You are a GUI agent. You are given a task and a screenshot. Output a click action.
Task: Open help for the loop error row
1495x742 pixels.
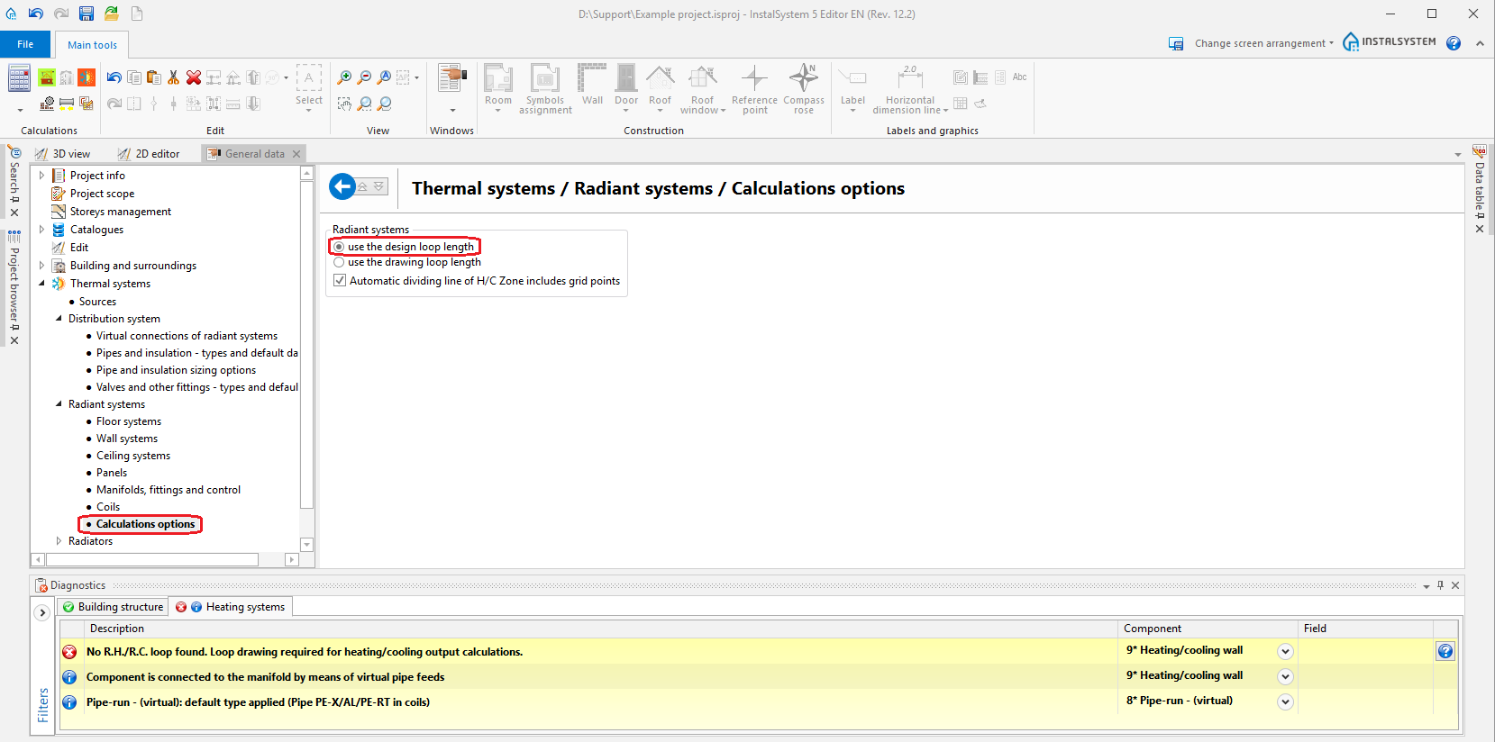(1445, 651)
